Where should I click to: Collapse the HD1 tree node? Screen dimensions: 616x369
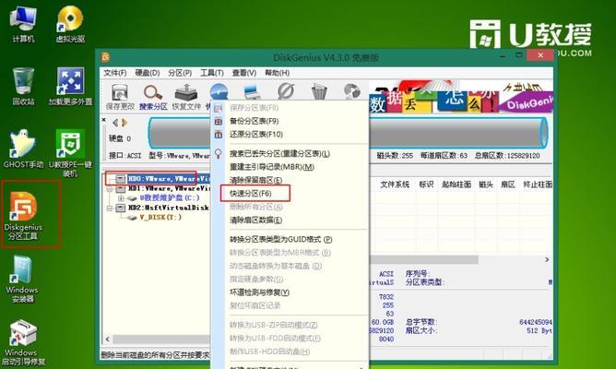pyautogui.click(x=110, y=189)
